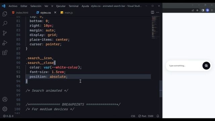Open the Explorer view in the activity bar
This screenshot has height=121, width=215.
(x=5, y=14)
